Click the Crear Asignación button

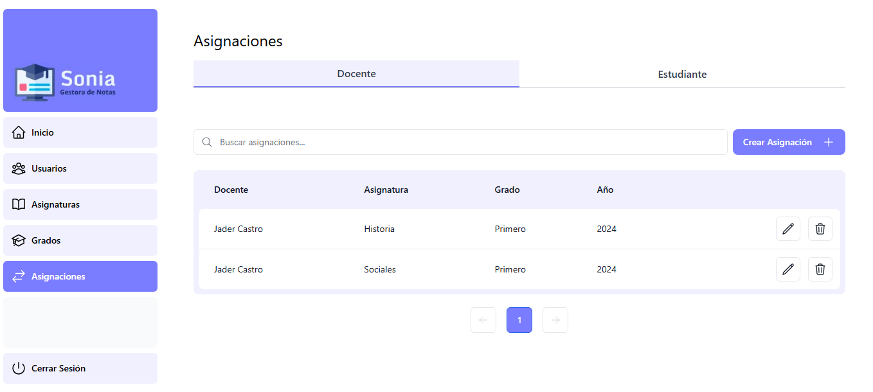click(x=789, y=142)
